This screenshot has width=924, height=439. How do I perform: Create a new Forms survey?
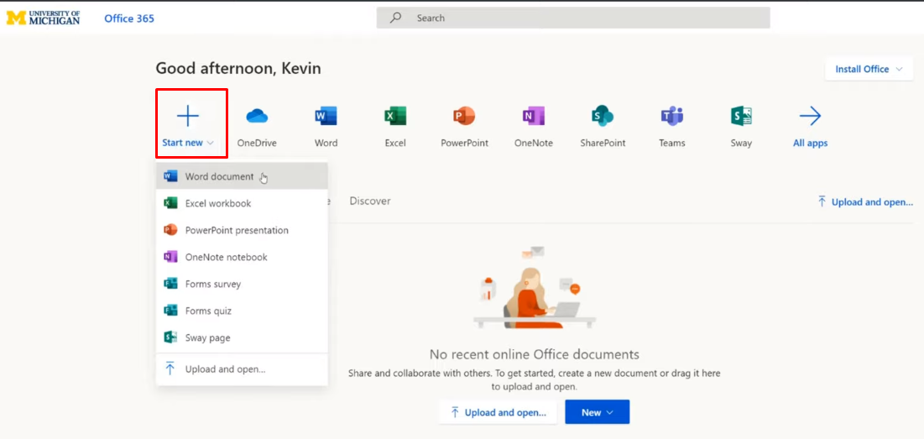(x=242, y=284)
